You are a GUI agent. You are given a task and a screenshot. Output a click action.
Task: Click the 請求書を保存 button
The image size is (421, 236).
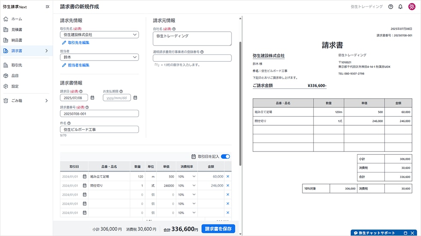coord(218,229)
